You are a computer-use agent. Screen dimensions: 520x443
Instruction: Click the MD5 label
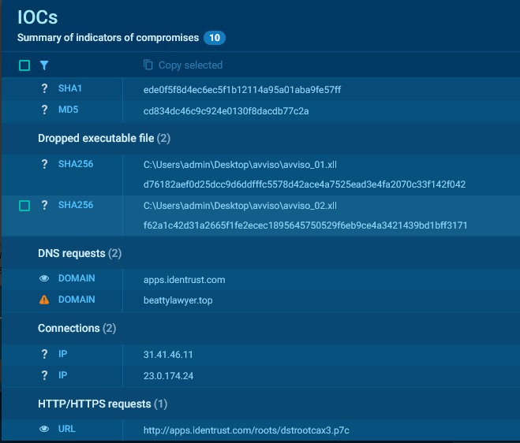[69, 110]
